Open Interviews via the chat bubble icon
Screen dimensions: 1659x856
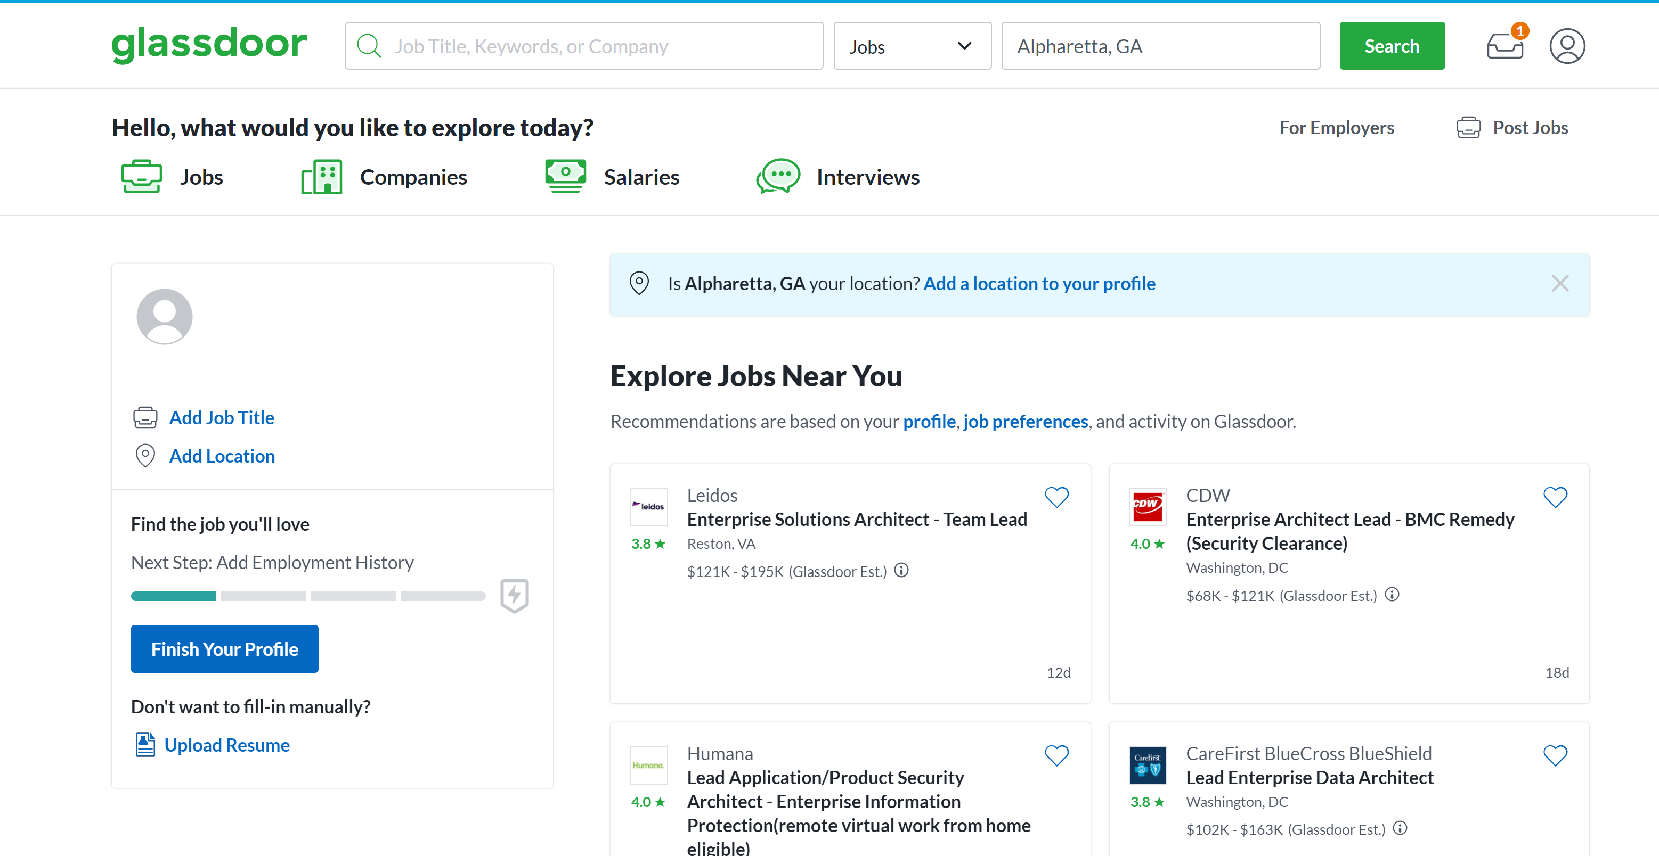click(778, 176)
